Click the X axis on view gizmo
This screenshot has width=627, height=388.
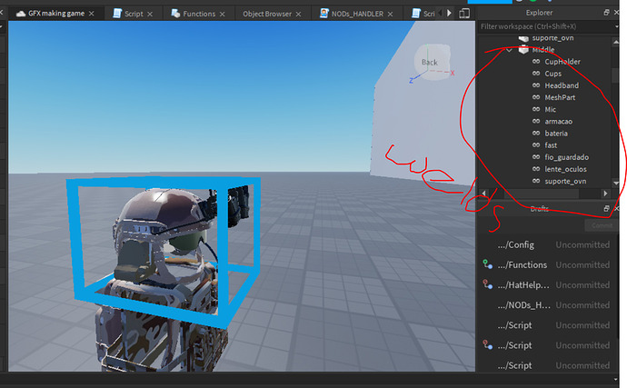tap(453, 74)
